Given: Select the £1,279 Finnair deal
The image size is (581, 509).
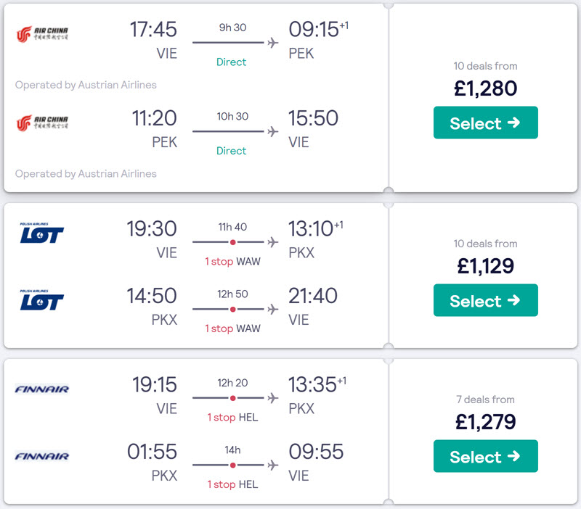Looking at the screenshot, I should pyautogui.click(x=485, y=456).
